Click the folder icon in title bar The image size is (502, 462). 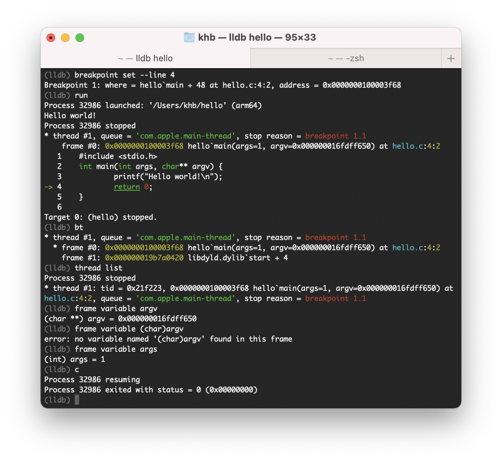[x=189, y=37]
